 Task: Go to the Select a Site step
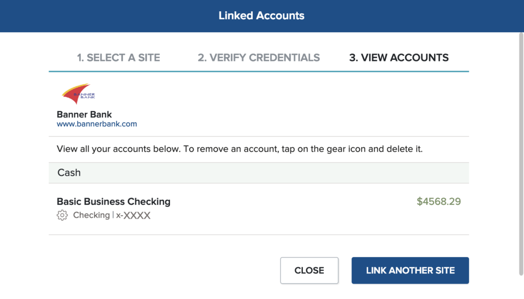click(x=118, y=57)
